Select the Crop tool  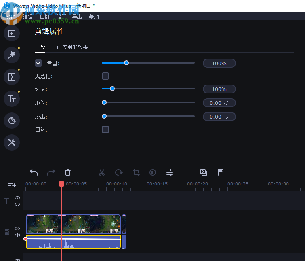[x=136, y=172]
